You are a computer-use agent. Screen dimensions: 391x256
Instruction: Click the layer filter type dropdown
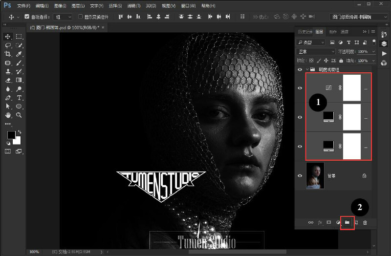point(311,43)
